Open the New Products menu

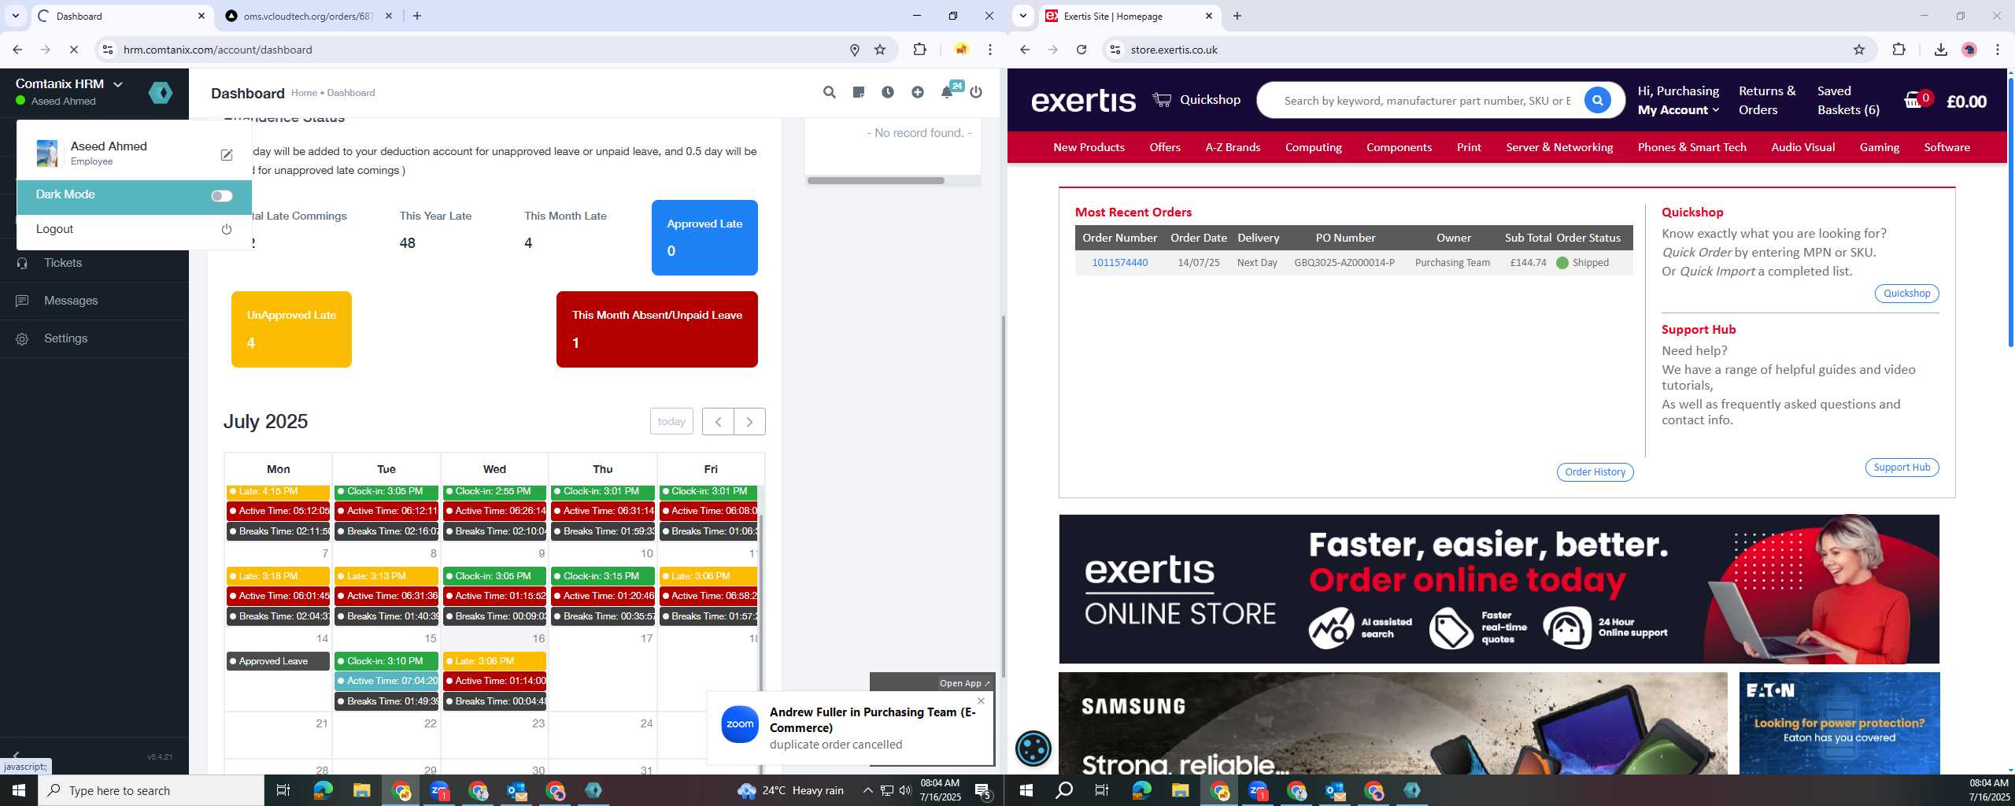click(x=1089, y=147)
